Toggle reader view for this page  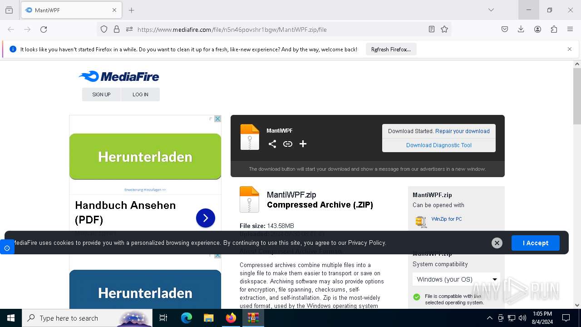(431, 29)
